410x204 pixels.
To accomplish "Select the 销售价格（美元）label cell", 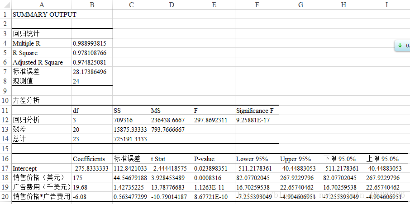I will point(42,178).
